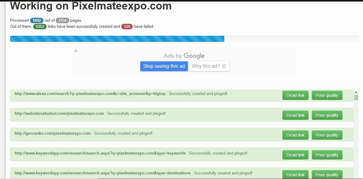
Task: Click the scroll up arrow of results list
Action: click(x=356, y=92)
